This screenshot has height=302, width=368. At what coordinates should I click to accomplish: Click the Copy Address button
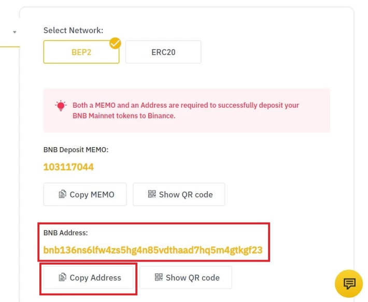88,278
